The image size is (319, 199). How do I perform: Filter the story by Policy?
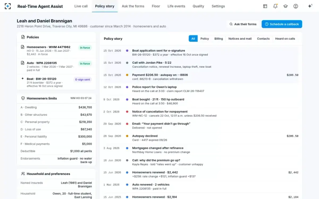click(205, 38)
